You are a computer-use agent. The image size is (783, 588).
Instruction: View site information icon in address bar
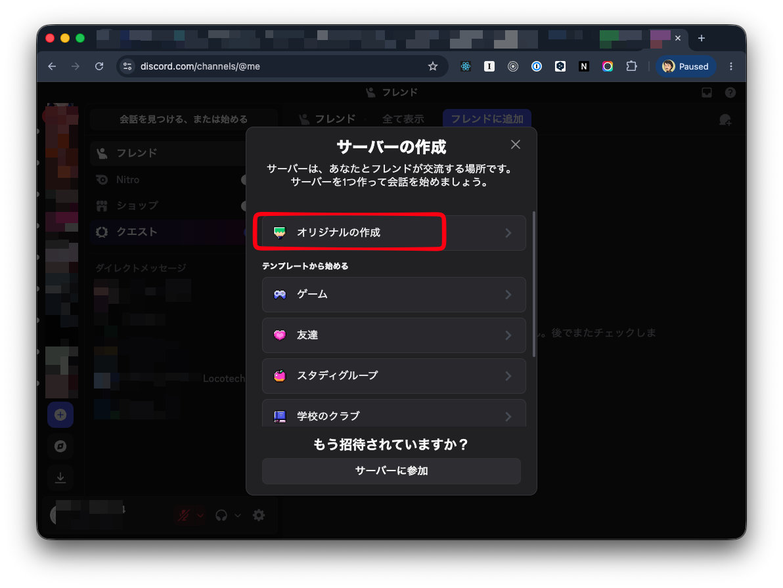tap(127, 66)
